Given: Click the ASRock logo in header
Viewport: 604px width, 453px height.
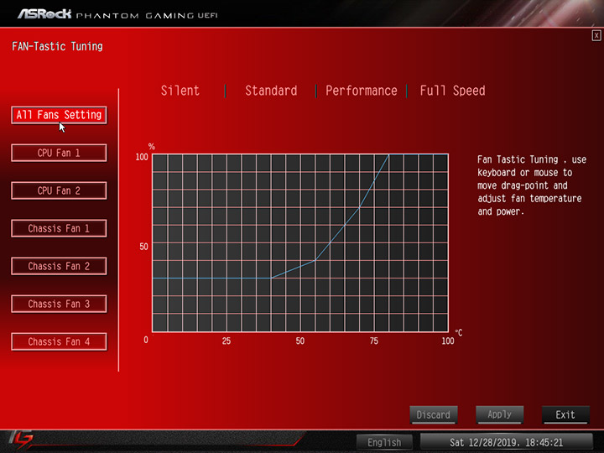Looking at the screenshot, I should [x=44, y=14].
